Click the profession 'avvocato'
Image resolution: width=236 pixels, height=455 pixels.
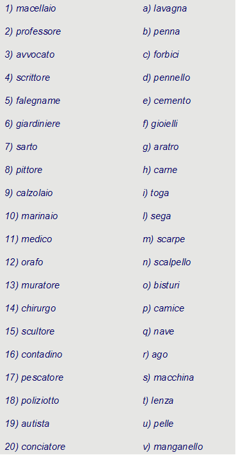pyautogui.click(x=35, y=54)
